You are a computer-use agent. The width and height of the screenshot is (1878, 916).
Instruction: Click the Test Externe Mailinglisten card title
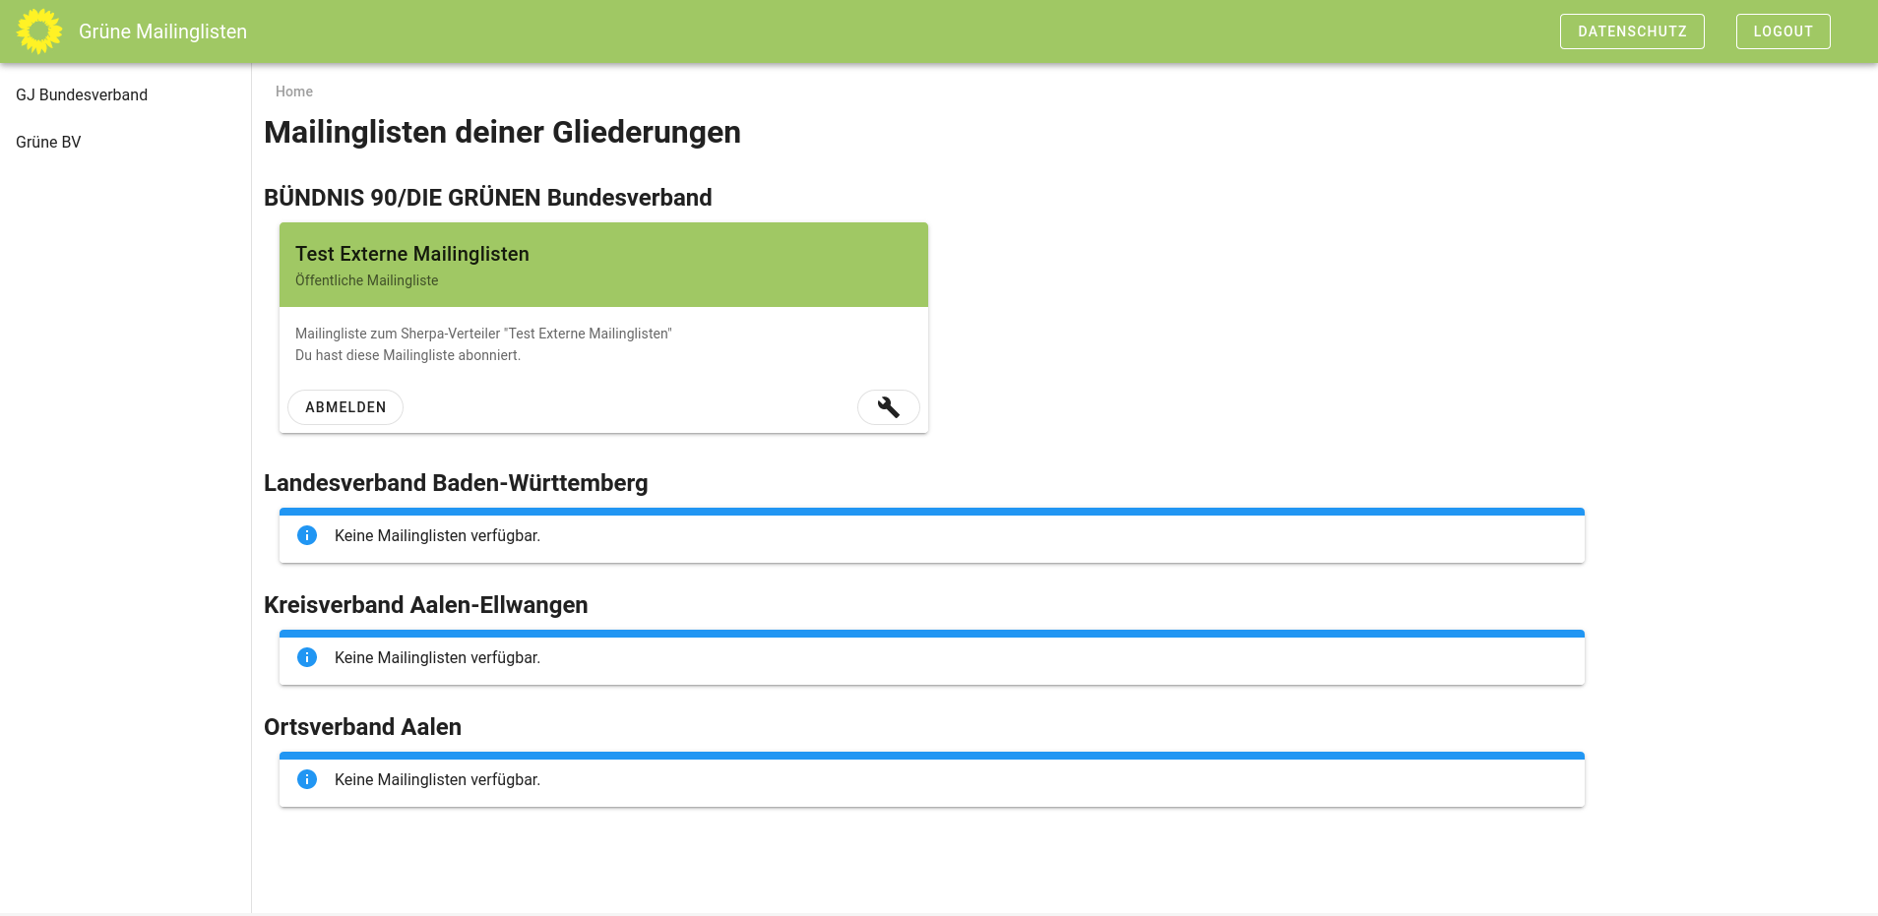[412, 254]
